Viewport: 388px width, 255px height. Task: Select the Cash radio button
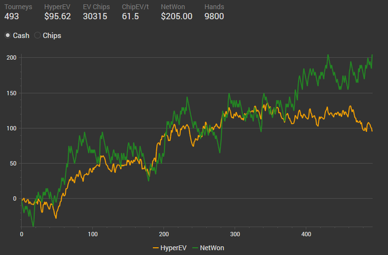pyautogui.click(x=8, y=35)
